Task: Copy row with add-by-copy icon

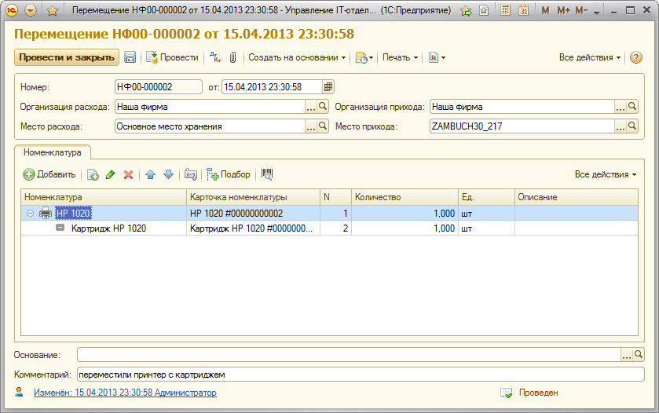Action: [93, 174]
